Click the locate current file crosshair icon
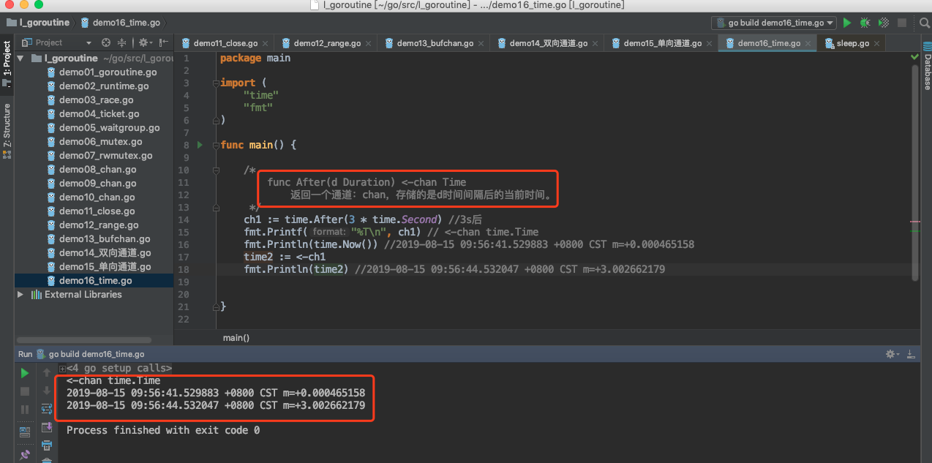The height and width of the screenshot is (463, 932). click(x=106, y=42)
